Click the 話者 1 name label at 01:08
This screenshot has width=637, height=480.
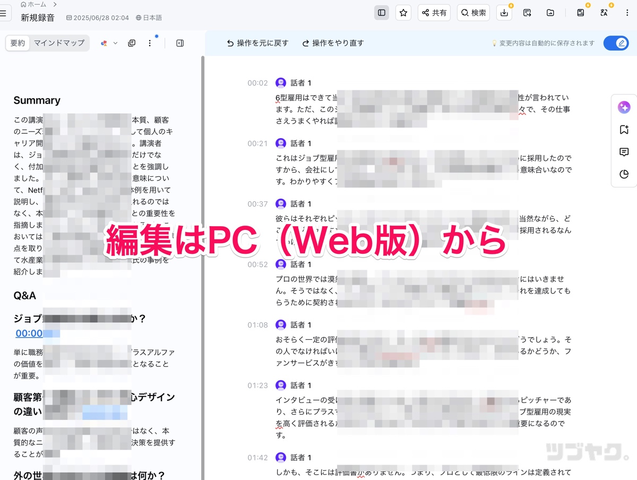click(301, 325)
